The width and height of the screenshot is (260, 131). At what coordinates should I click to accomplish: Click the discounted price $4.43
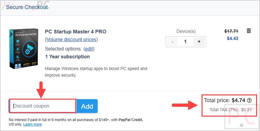point(232,39)
